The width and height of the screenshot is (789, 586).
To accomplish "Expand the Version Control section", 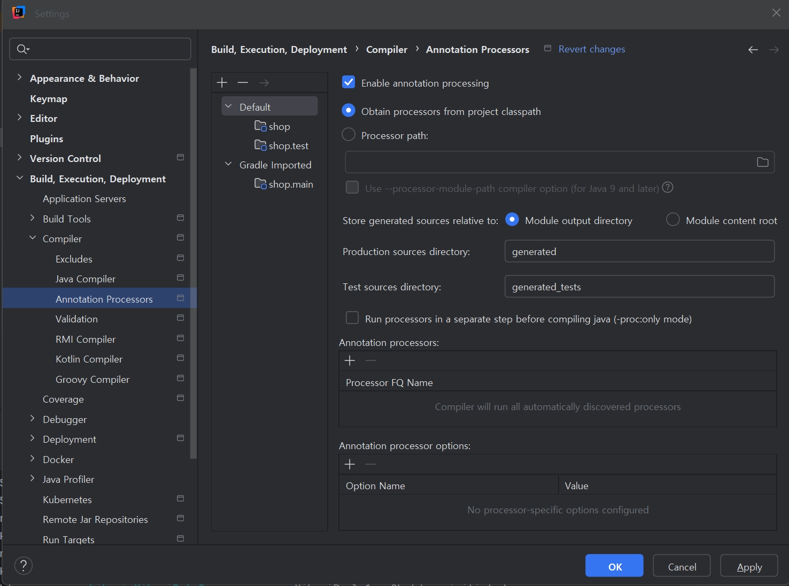I will pos(19,158).
